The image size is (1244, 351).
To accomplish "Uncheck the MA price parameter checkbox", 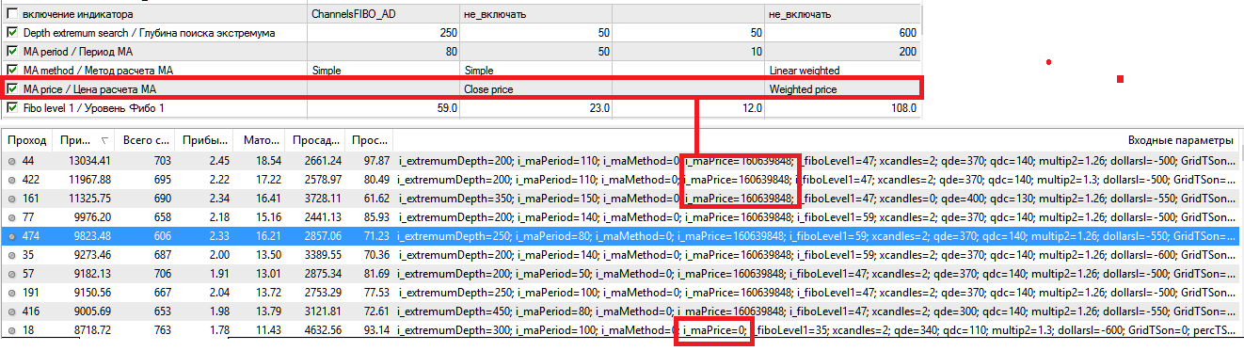I will point(11,89).
